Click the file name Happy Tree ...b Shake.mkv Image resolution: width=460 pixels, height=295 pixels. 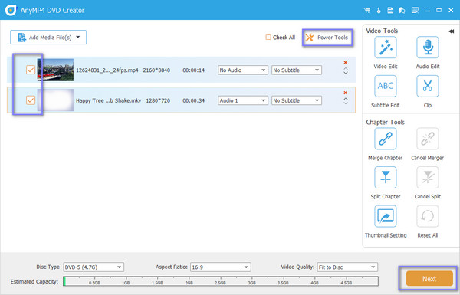click(x=109, y=100)
